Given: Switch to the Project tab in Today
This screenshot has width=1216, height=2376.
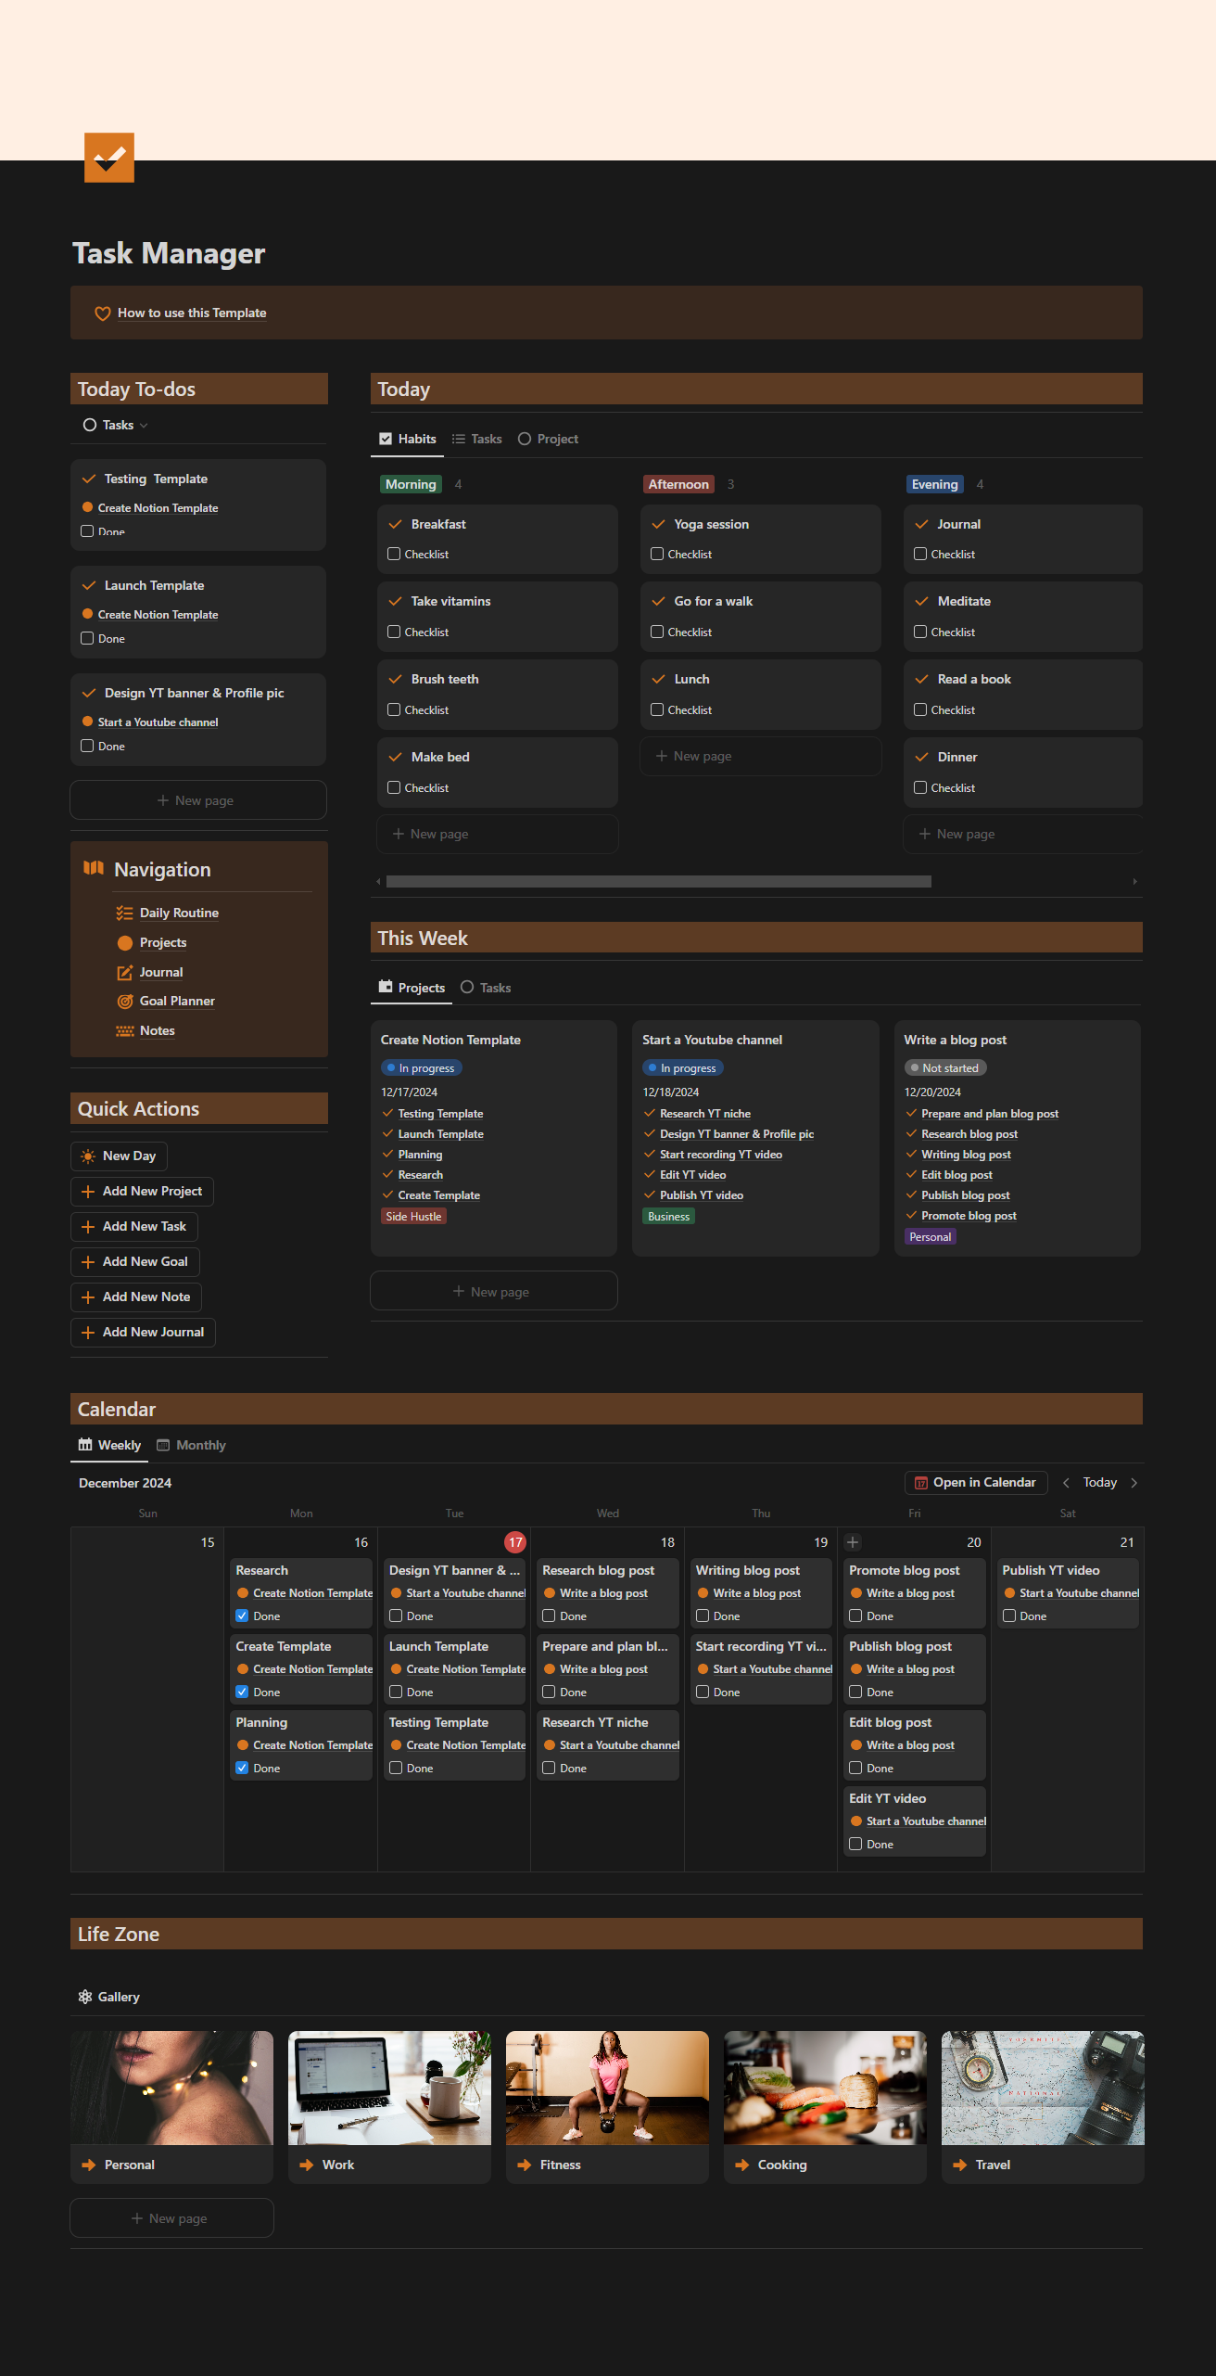Looking at the screenshot, I should coord(548,439).
